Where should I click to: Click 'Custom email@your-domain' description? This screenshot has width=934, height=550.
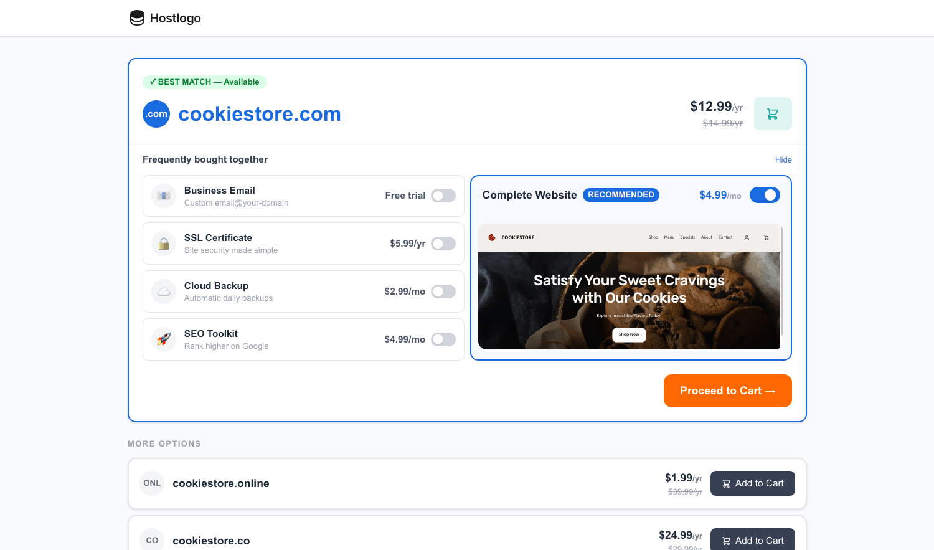236,203
